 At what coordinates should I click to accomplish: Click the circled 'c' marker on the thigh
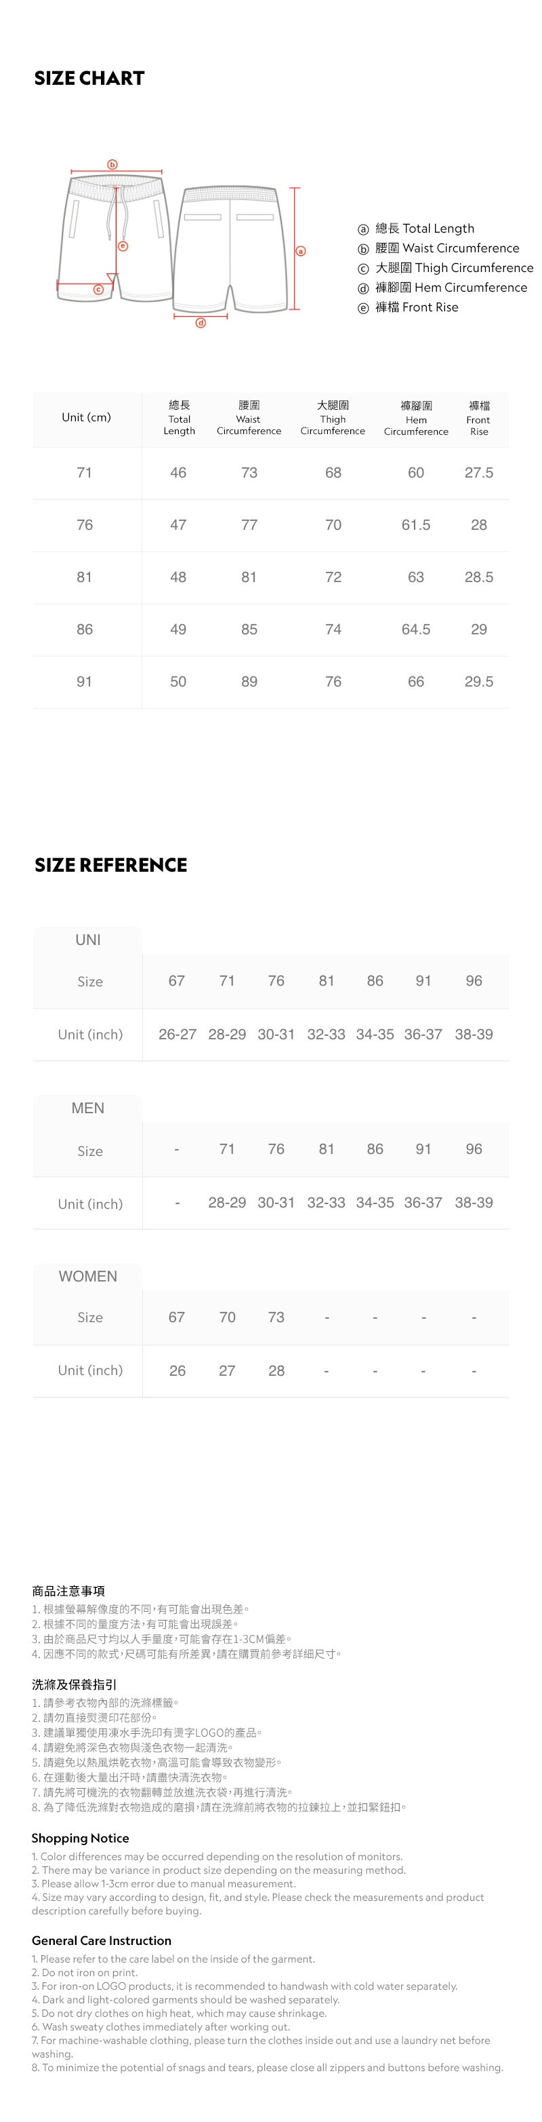[x=98, y=289]
